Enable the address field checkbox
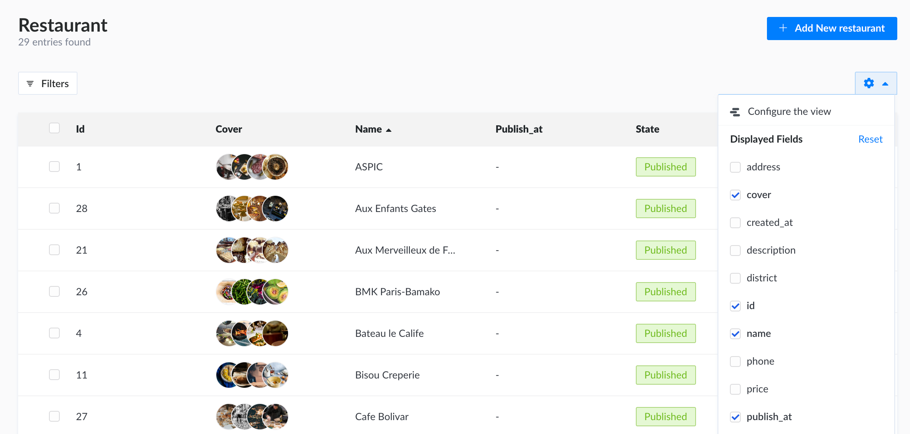 pyautogui.click(x=735, y=167)
